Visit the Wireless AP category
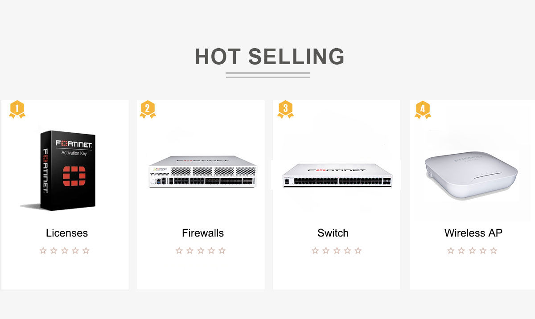535x319 pixels. pyautogui.click(x=473, y=233)
